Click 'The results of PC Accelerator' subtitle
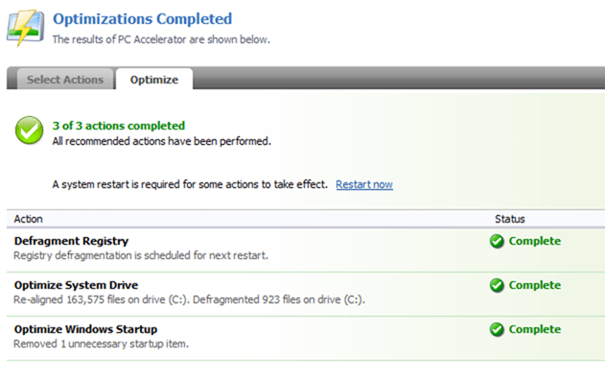605x382 pixels. [161, 39]
